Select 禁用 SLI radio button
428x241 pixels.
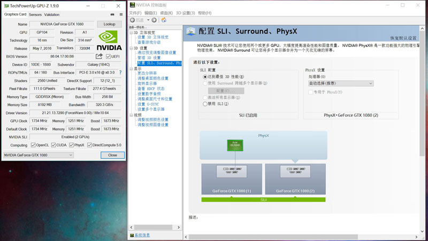click(x=205, y=103)
